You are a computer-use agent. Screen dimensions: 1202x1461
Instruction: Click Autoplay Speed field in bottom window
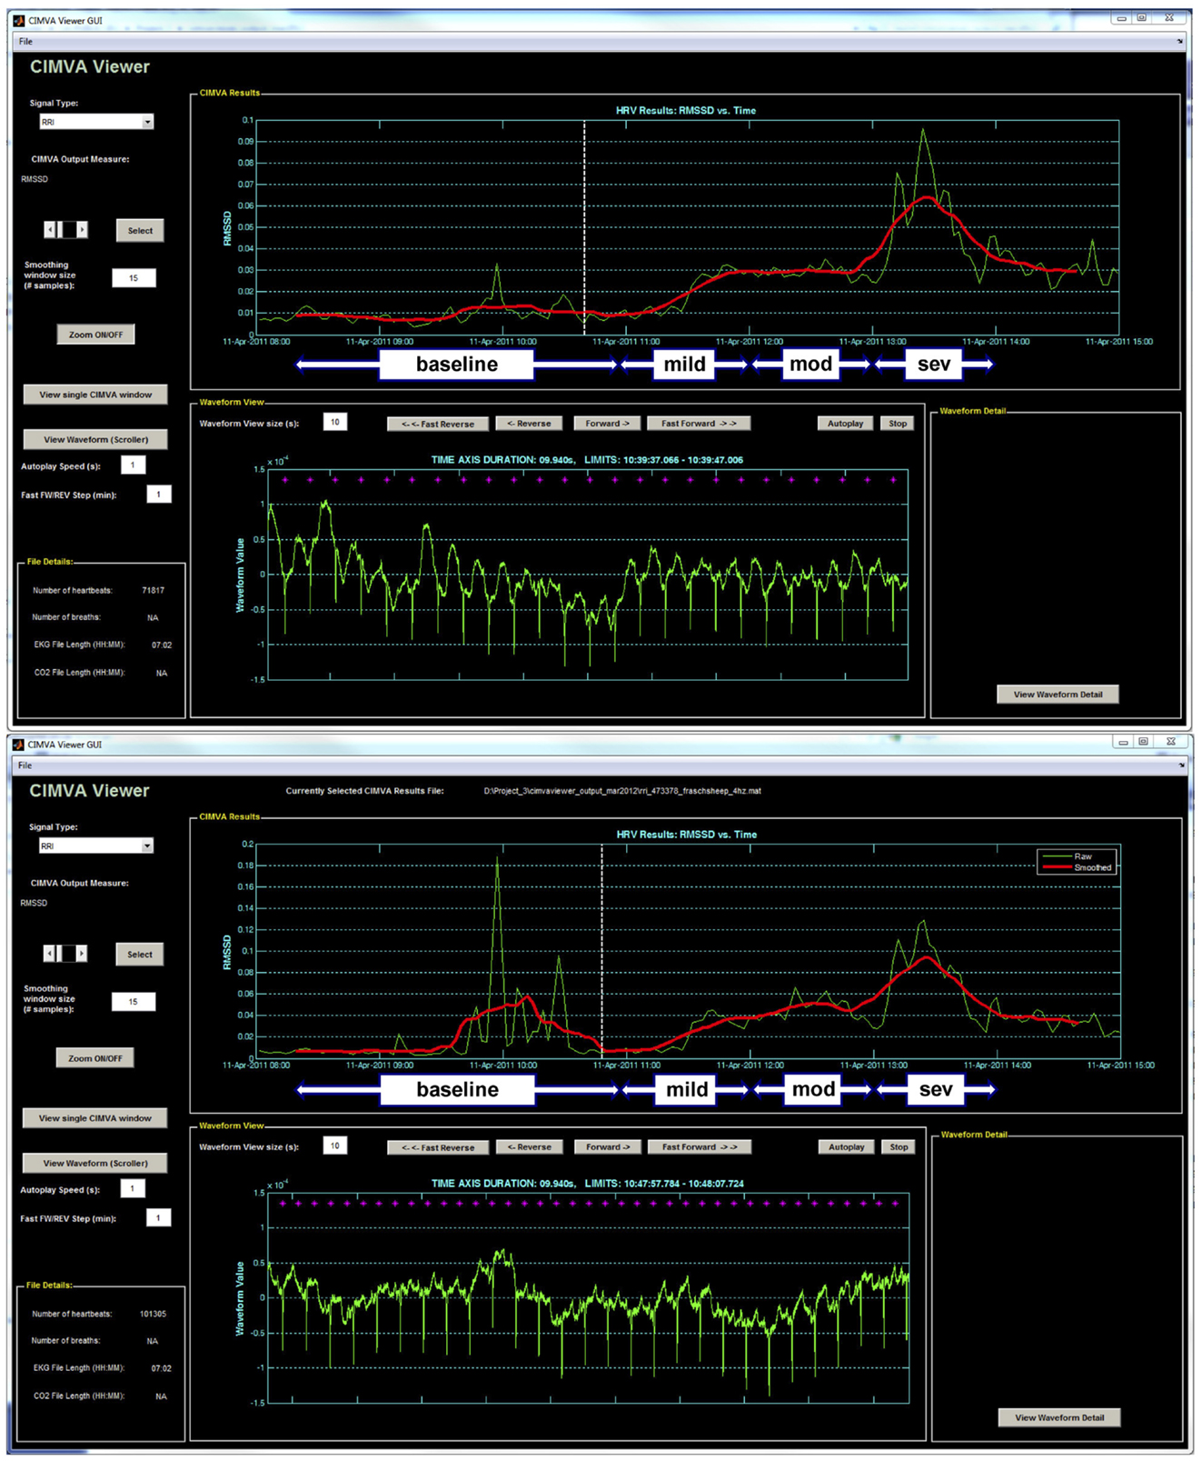click(x=133, y=1189)
